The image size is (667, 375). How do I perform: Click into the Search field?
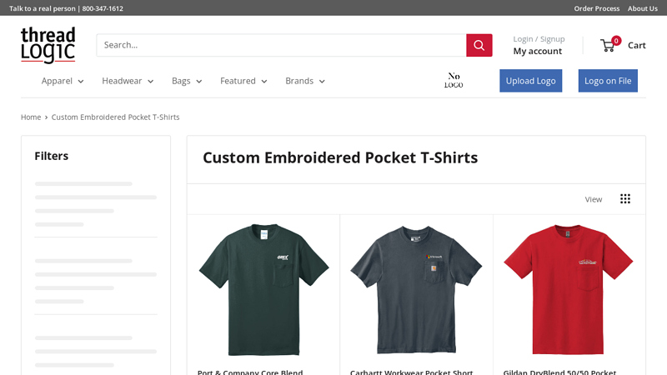[281, 45]
